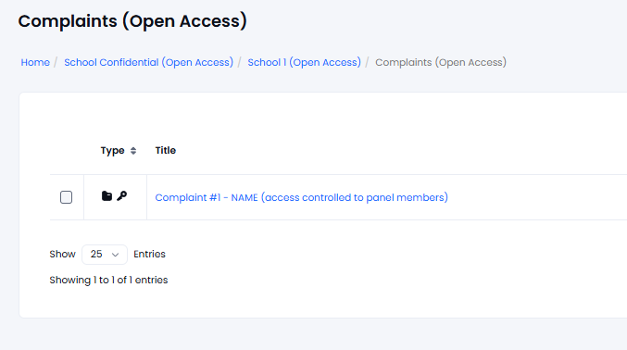Click the chevron arrow in entries selector
Viewport: 627px width, 350px height.
(x=115, y=255)
